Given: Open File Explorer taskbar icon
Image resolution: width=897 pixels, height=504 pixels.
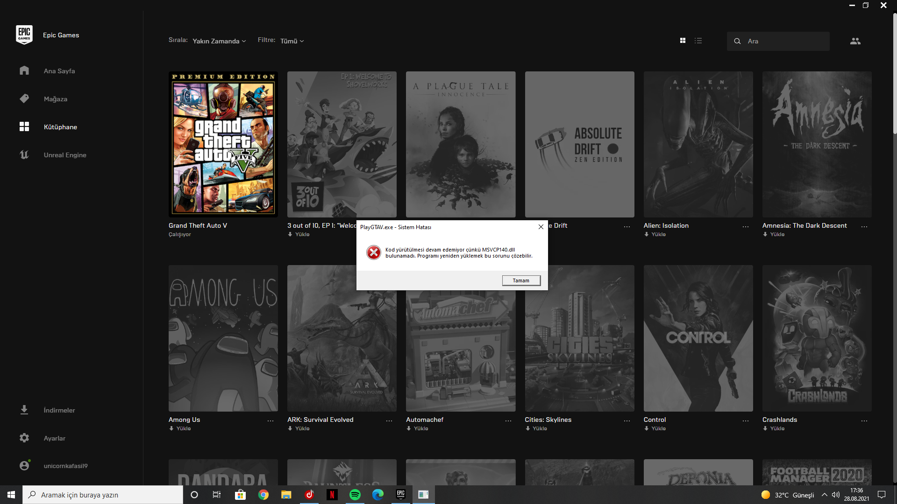Looking at the screenshot, I should [286, 495].
